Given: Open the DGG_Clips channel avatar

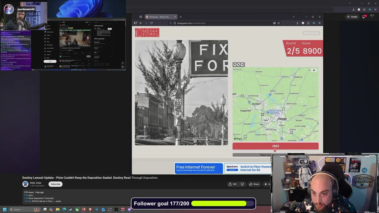Looking at the screenshot, I should pyautogui.click(x=25, y=184).
